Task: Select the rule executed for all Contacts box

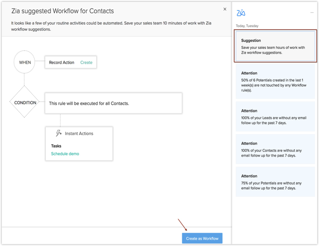Action: click(x=113, y=103)
